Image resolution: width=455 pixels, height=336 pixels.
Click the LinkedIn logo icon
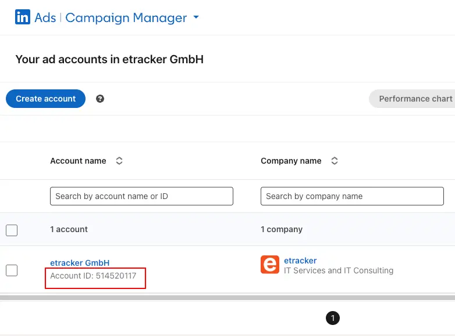[23, 17]
